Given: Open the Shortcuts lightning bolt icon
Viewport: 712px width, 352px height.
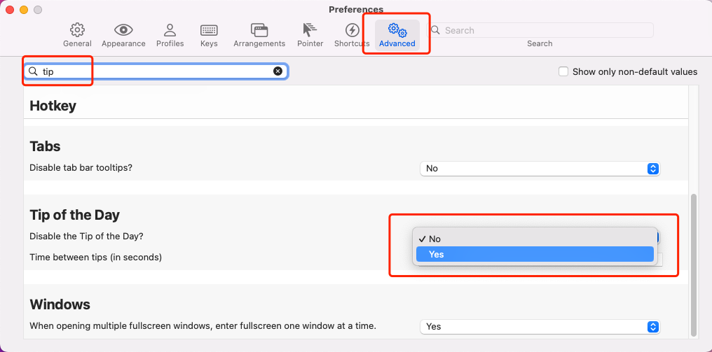Looking at the screenshot, I should point(352,30).
